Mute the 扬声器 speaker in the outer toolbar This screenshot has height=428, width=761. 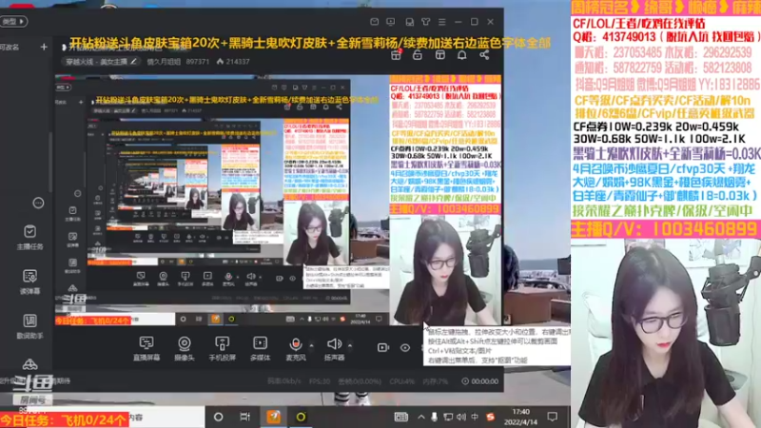coord(334,348)
